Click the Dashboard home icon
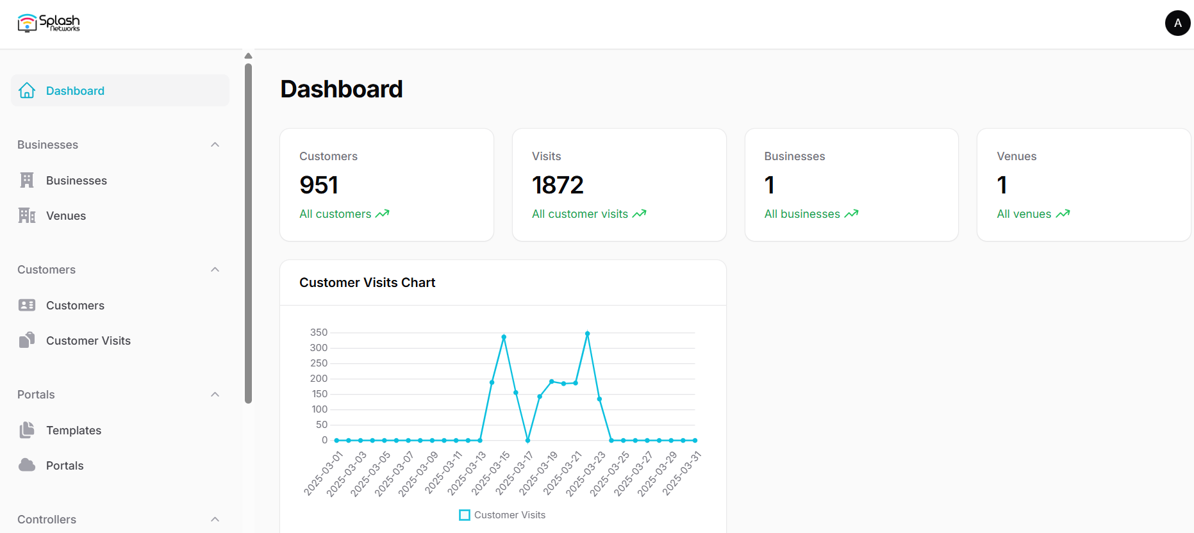Image resolution: width=1194 pixels, height=533 pixels. 27,90
